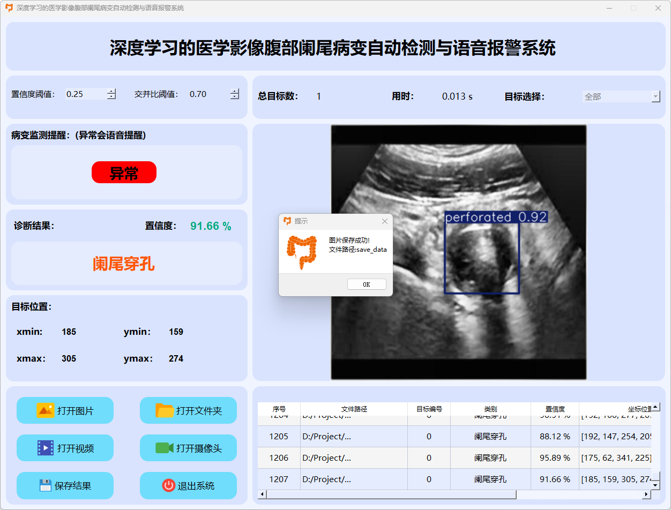Click the file path cell in row 1206

354,458
